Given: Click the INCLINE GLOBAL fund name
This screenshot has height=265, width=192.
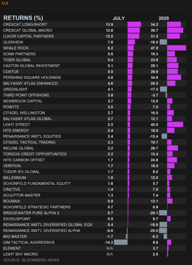Looking at the screenshot, I should point(19,148).
